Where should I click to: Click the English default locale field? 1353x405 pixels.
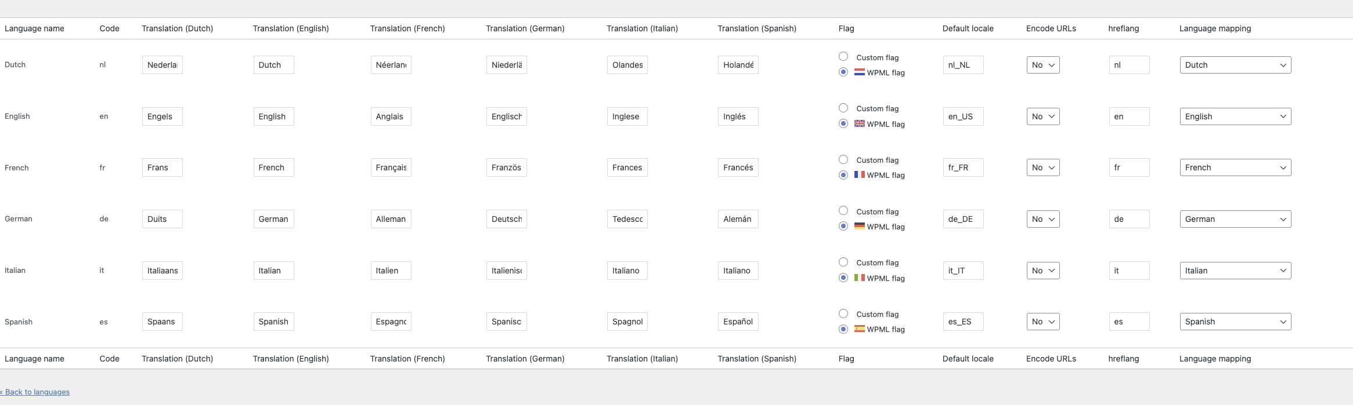click(x=963, y=116)
